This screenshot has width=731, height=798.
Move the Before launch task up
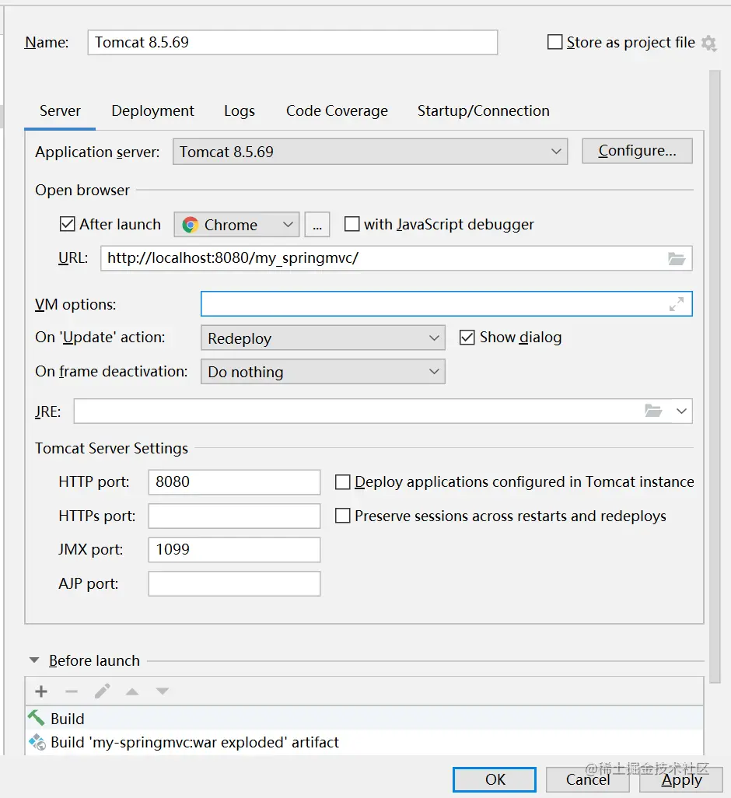click(132, 691)
